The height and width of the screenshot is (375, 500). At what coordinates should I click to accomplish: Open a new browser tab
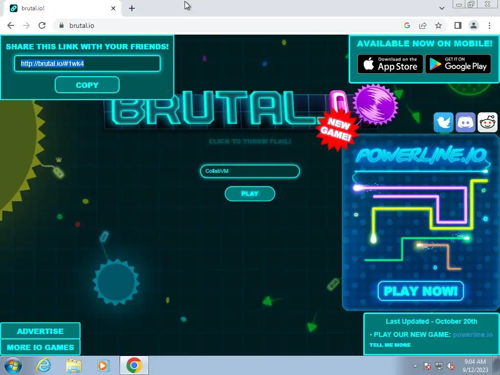click(132, 8)
